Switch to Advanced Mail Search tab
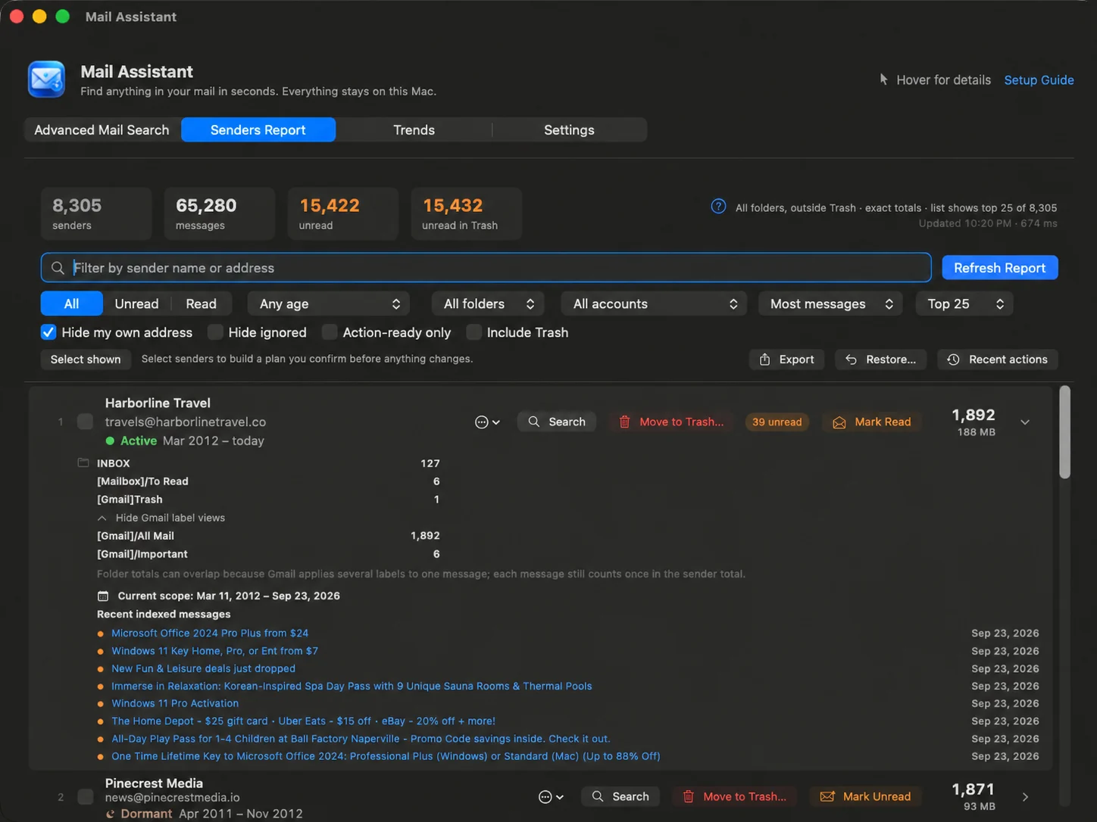1097x822 pixels. 102,129
